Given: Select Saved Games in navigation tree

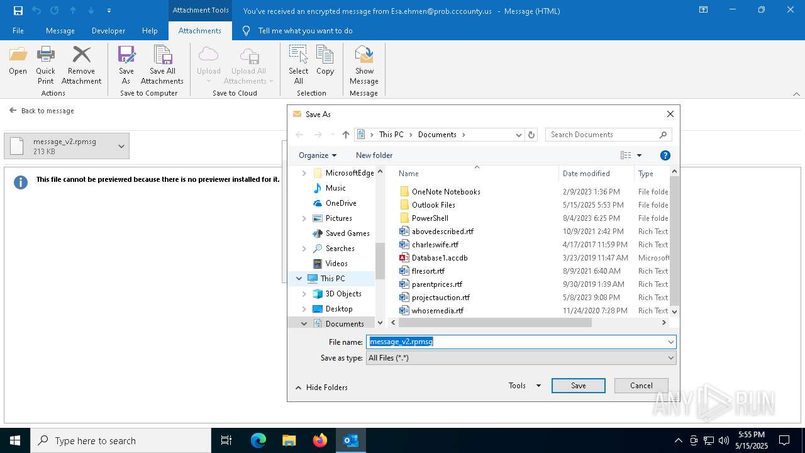Looking at the screenshot, I should coord(347,233).
